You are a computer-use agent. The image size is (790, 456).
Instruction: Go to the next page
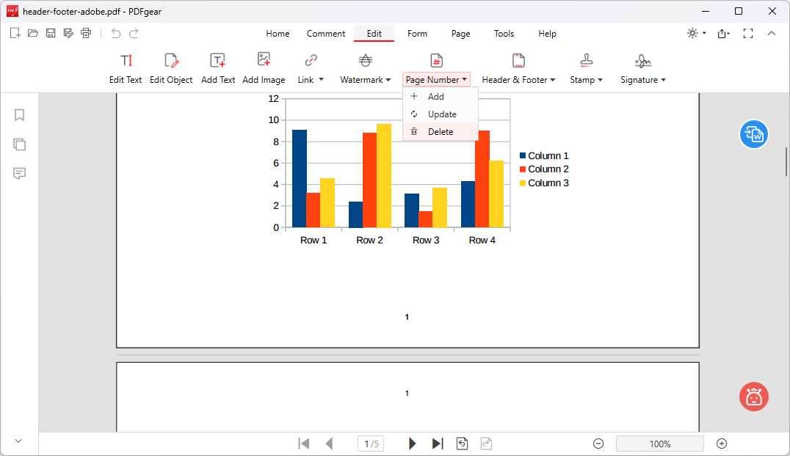[413, 444]
